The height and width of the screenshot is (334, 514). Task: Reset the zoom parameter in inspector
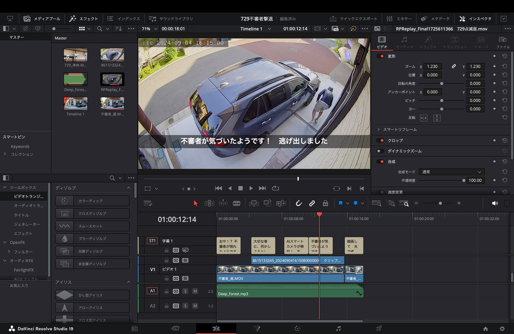tap(505, 66)
